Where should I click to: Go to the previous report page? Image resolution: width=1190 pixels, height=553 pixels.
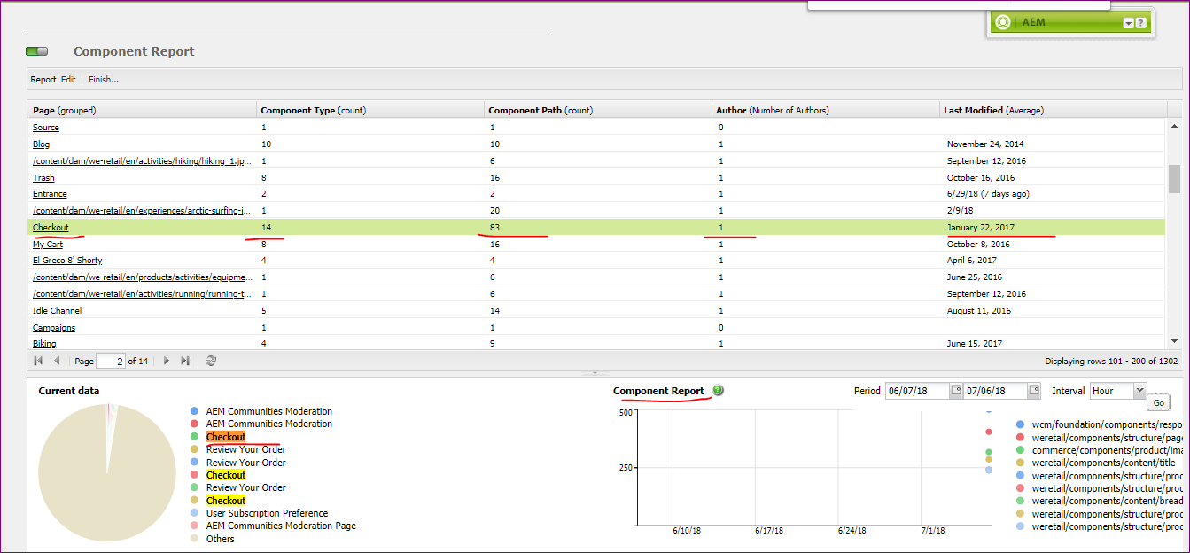point(57,361)
